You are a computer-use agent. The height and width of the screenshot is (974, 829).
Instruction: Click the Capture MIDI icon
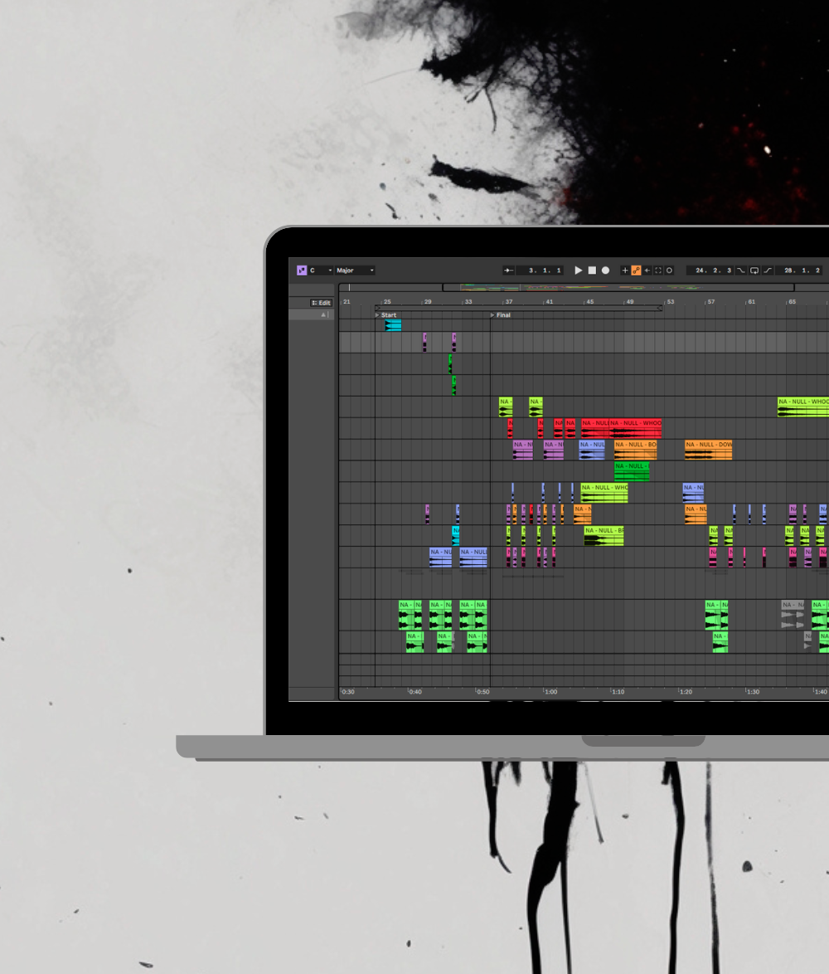658,270
